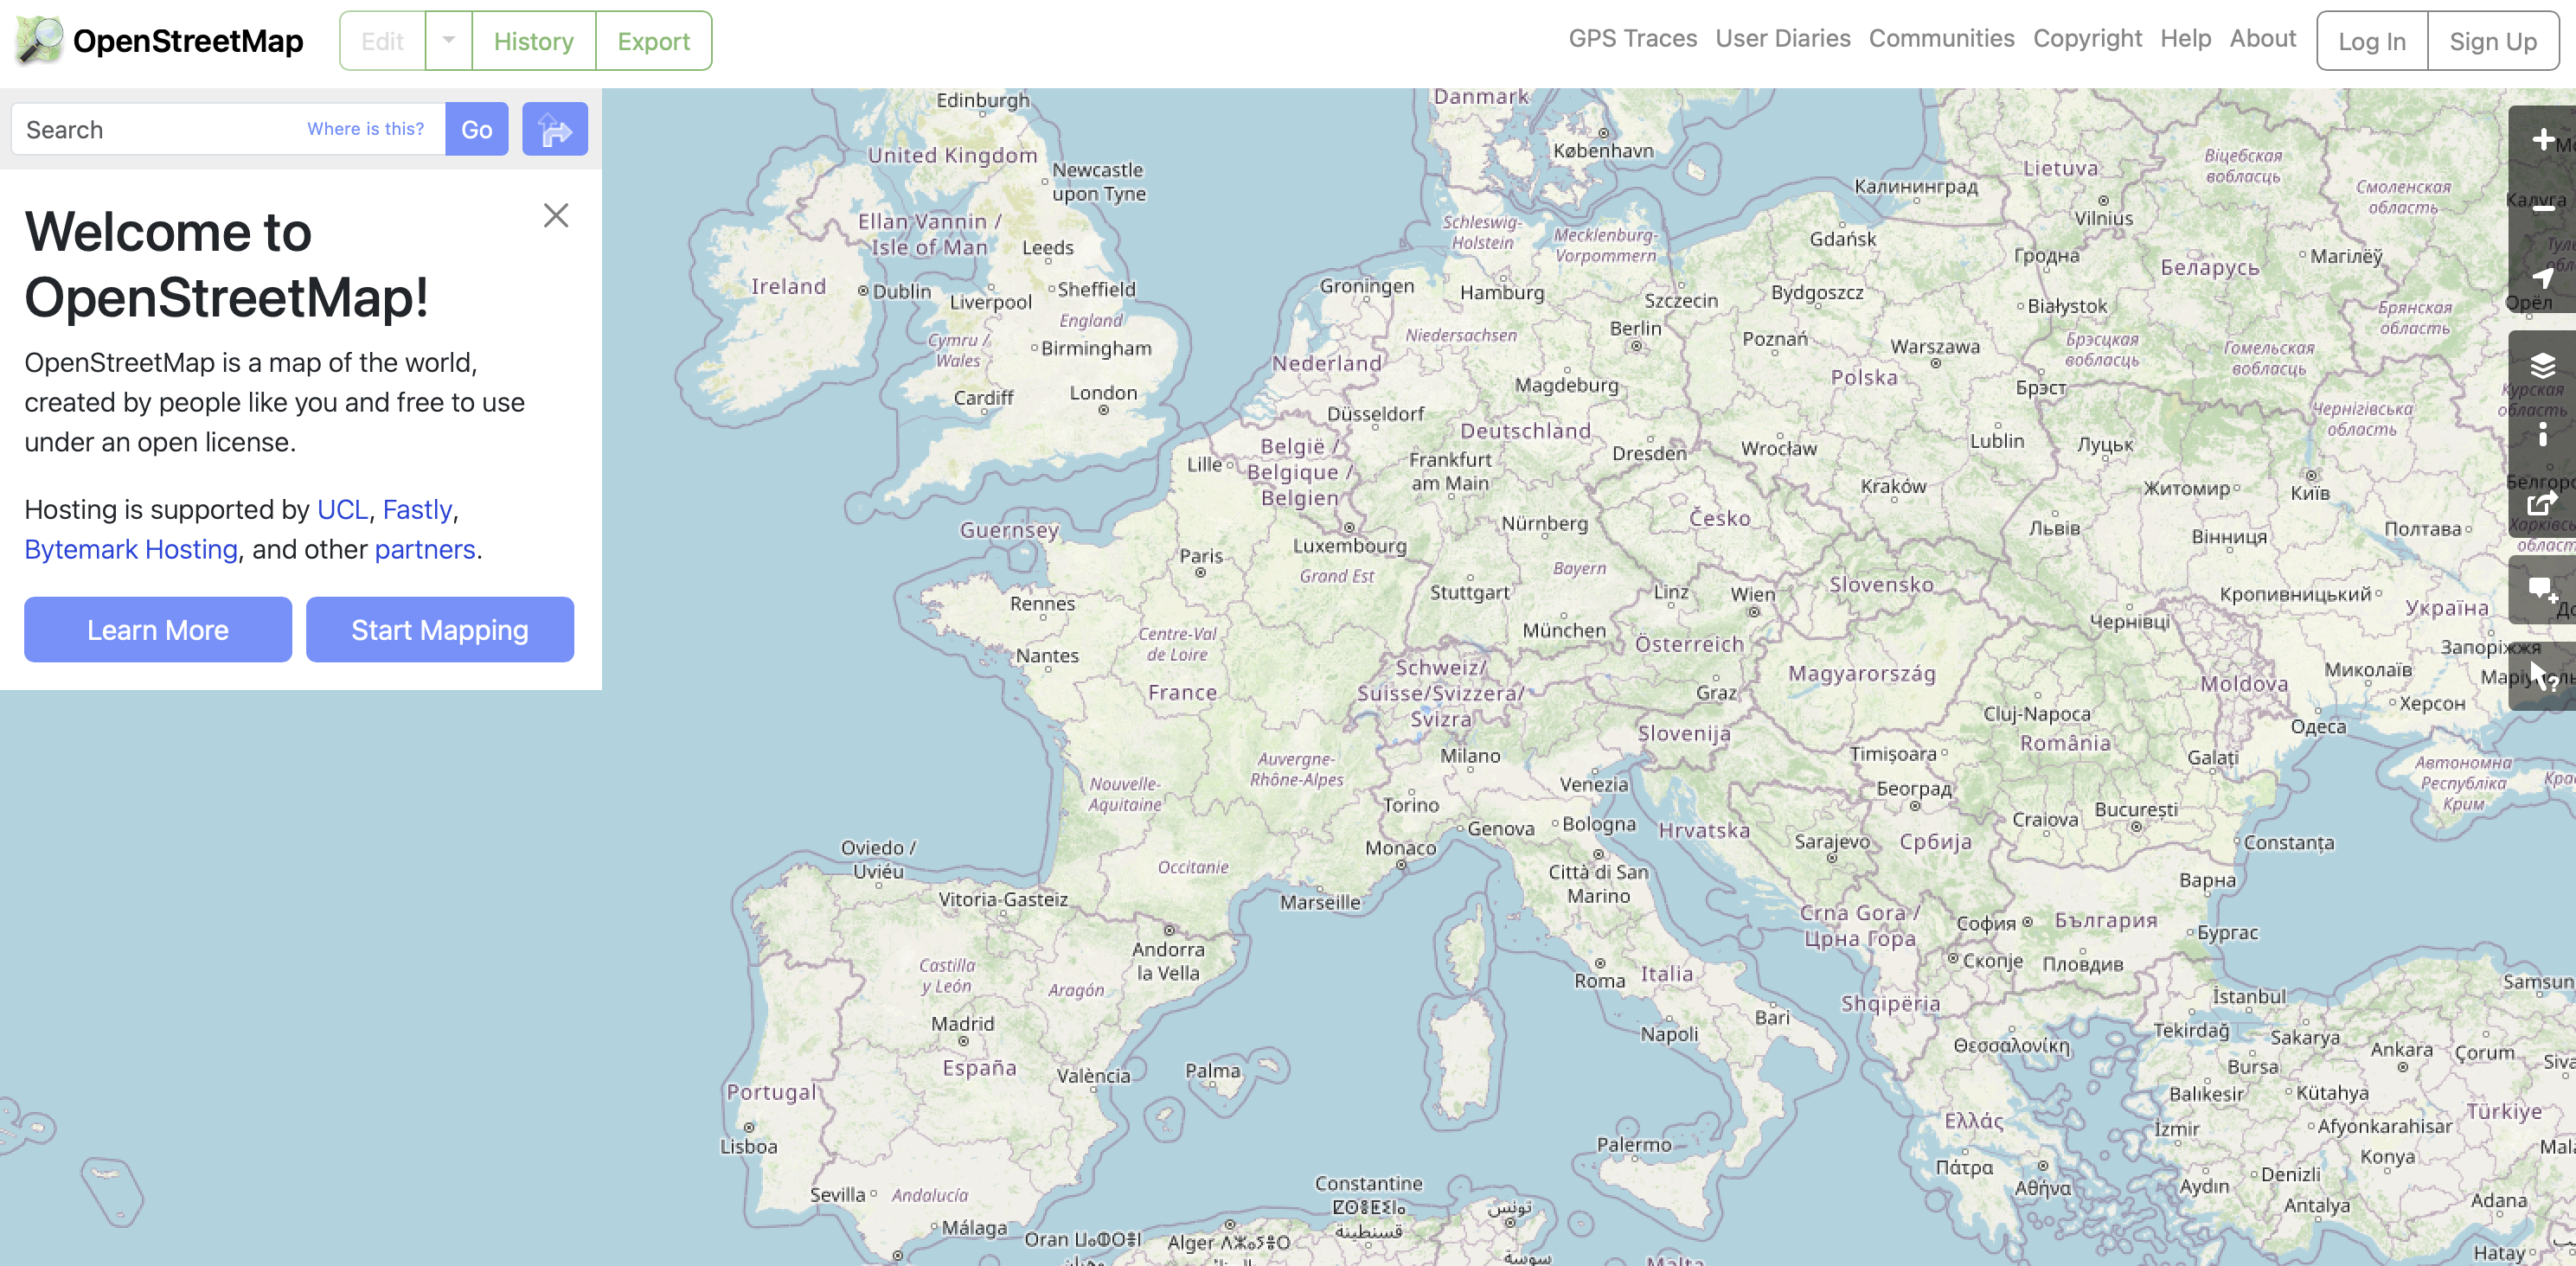Open the map Layers panel icon
The height and width of the screenshot is (1266, 2576).
click(2541, 365)
